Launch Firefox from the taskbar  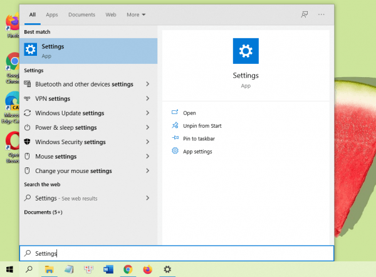(x=147, y=269)
